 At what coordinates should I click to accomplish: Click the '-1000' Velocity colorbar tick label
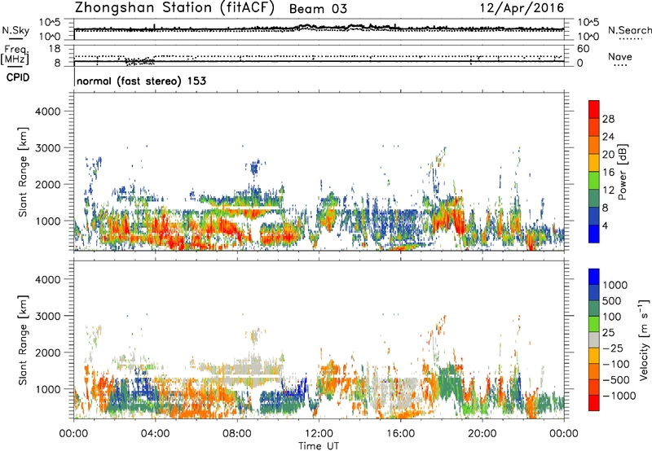coord(619,396)
